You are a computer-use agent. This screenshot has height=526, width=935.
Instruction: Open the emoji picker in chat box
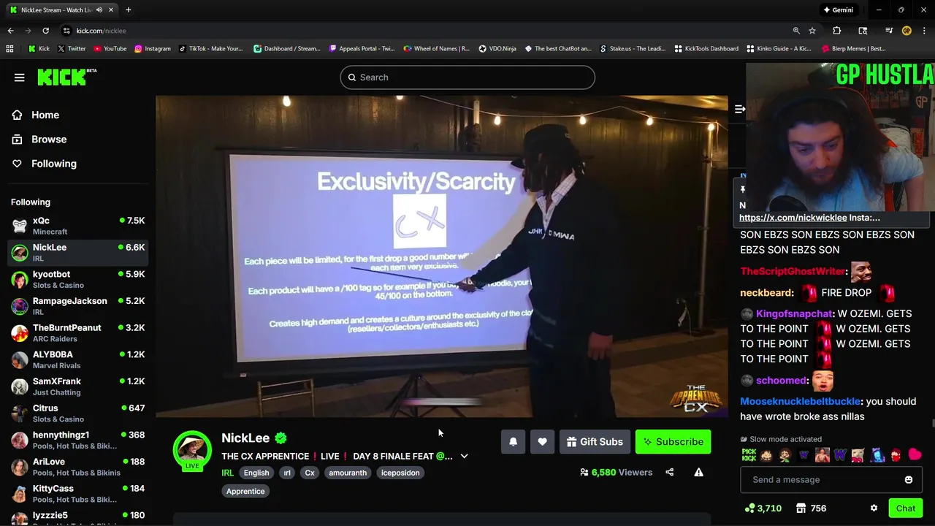click(x=909, y=480)
